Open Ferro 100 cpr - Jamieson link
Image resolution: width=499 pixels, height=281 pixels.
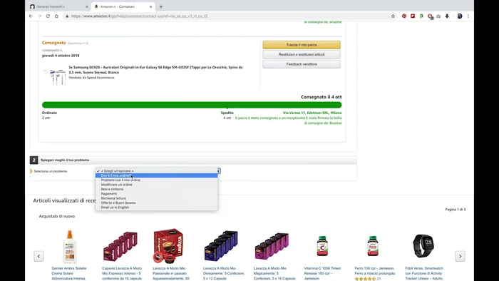(375, 271)
